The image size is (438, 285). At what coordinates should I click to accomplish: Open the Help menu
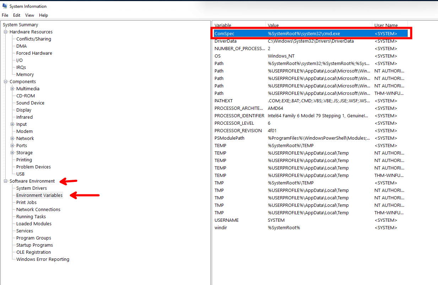click(43, 15)
